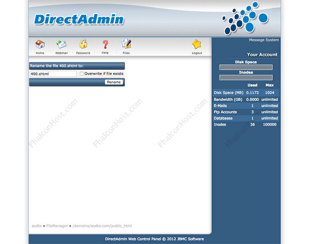
Task: Click the blue dots graphic in the header
Action: 245,19
